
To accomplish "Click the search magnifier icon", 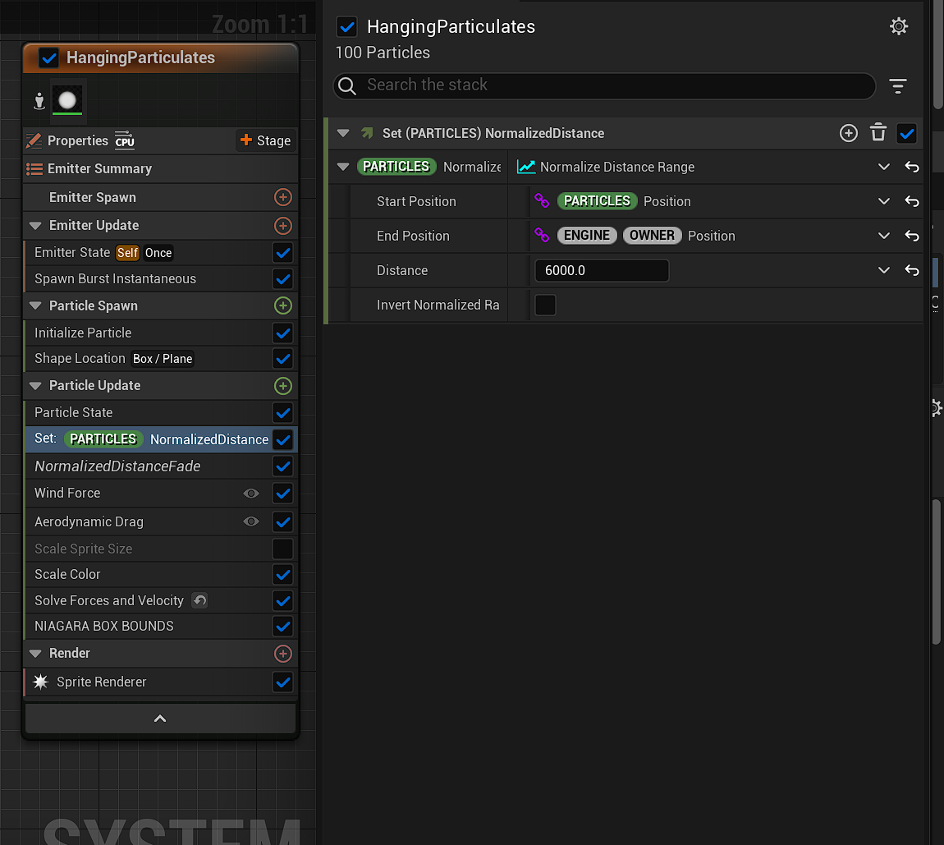I will click(x=346, y=85).
